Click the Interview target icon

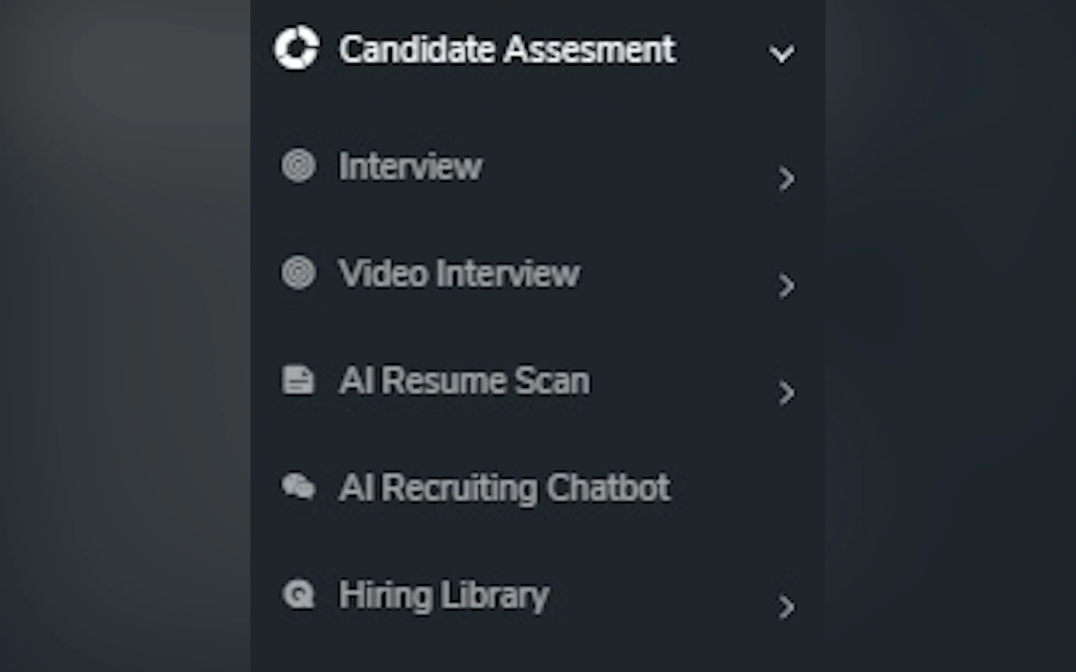point(299,166)
